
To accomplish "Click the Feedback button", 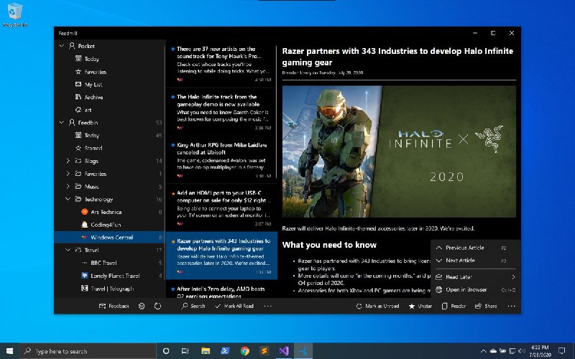I will point(114,306).
